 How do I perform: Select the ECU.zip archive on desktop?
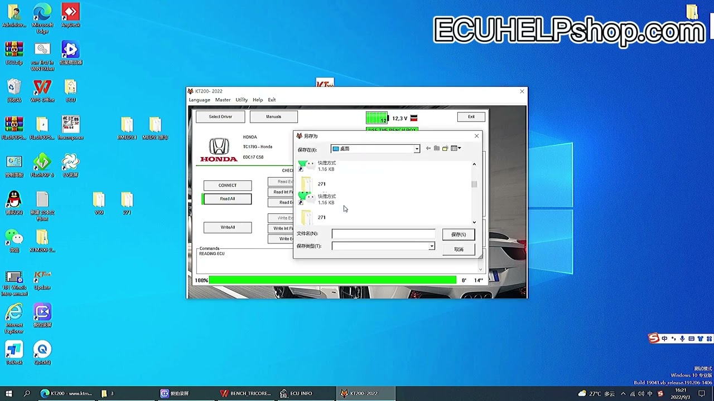point(14,53)
